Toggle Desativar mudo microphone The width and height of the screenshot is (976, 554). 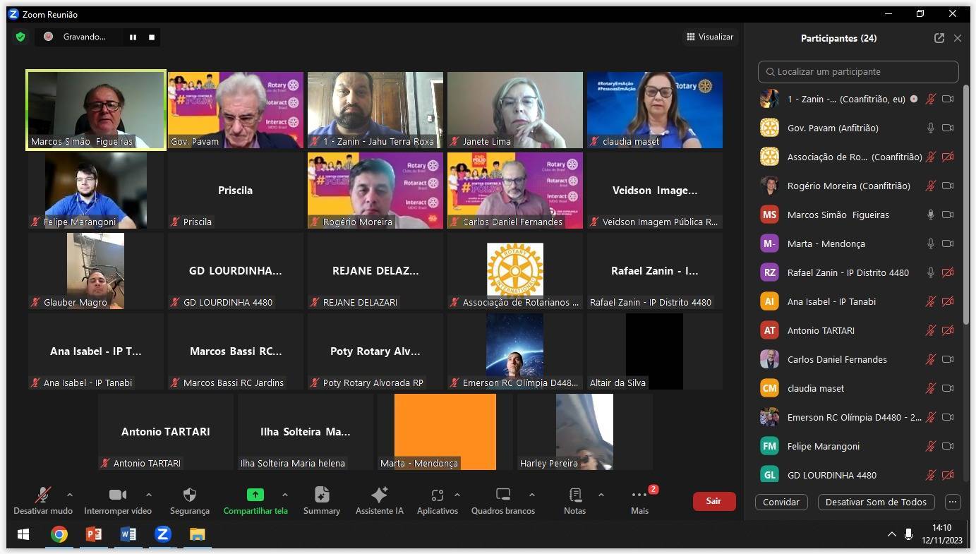(x=43, y=495)
